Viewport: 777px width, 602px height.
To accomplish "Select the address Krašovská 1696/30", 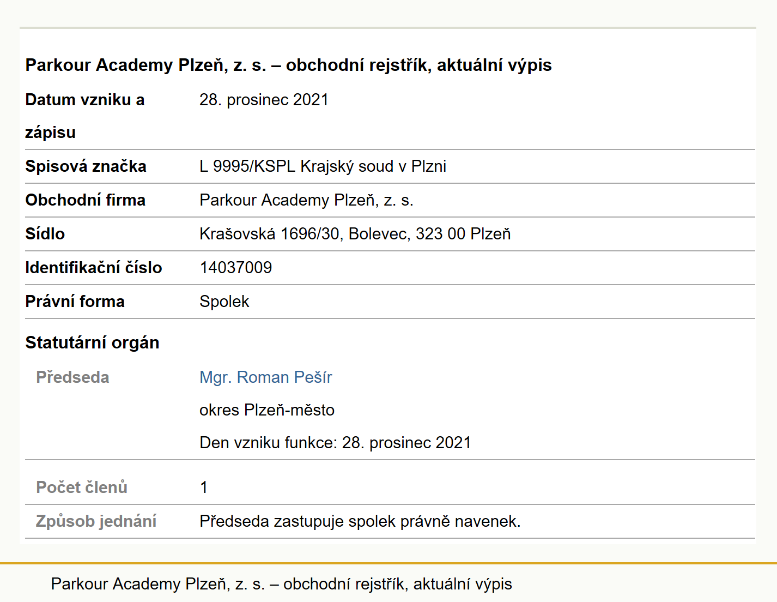I will (x=355, y=234).
